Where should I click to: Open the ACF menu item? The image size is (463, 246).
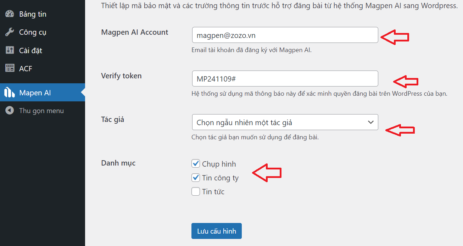point(43,68)
